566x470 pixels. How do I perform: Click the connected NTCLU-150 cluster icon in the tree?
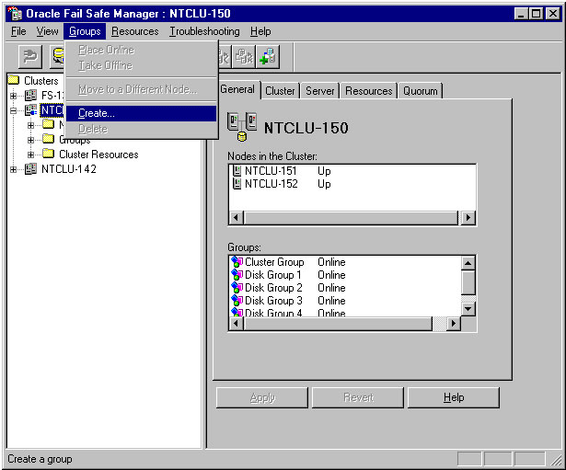click(30, 110)
